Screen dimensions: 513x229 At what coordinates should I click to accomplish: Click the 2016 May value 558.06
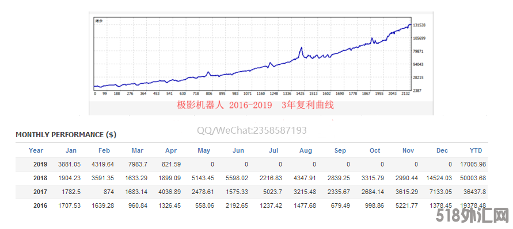205,205
